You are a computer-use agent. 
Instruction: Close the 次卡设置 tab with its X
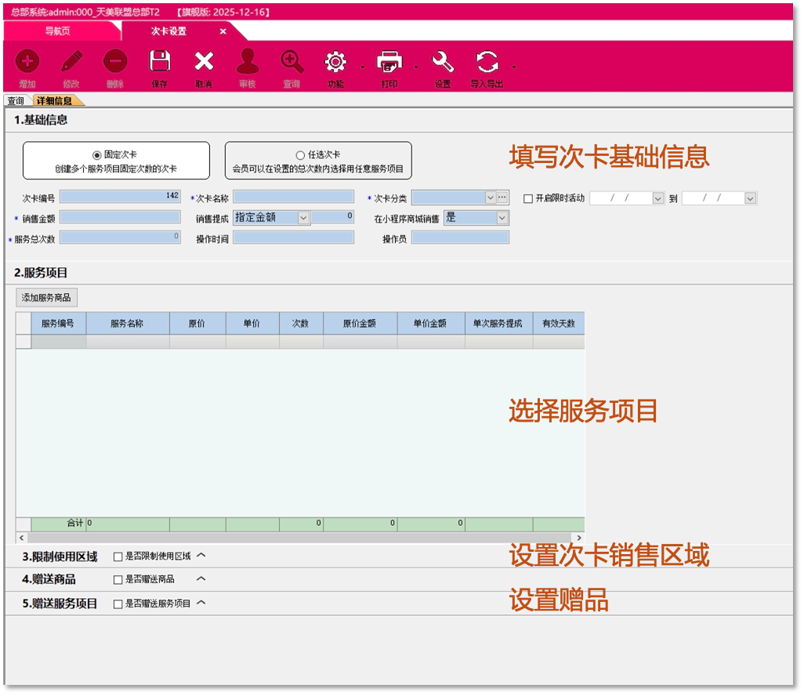pyautogui.click(x=223, y=31)
